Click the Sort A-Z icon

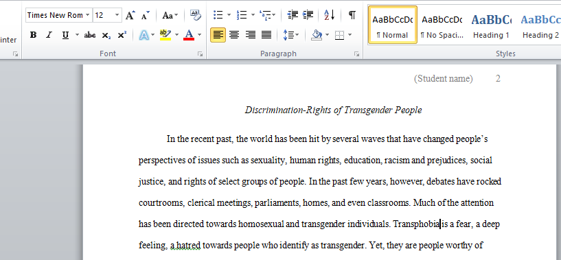329,15
